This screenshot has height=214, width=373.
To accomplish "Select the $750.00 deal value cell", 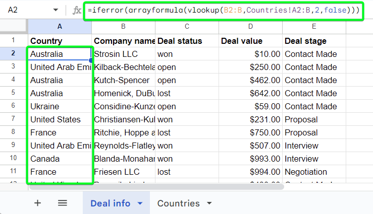I will pyautogui.click(x=250, y=132).
